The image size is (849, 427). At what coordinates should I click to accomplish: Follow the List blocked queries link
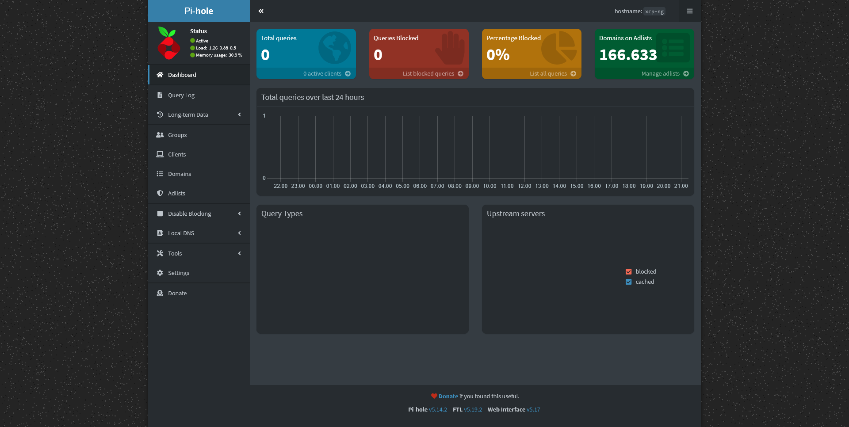pyautogui.click(x=429, y=73)
